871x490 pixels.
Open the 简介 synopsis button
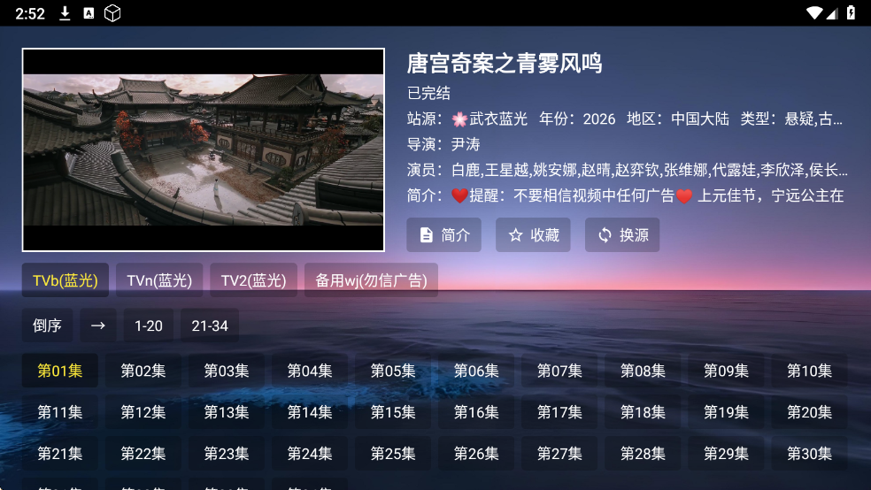[443, 234]
